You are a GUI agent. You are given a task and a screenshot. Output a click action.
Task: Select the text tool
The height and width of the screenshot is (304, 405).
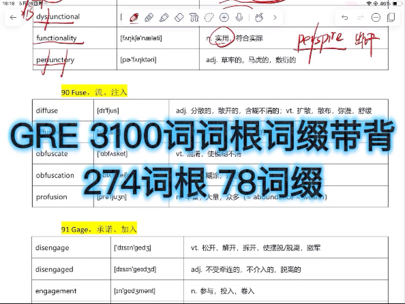[194, 18]
